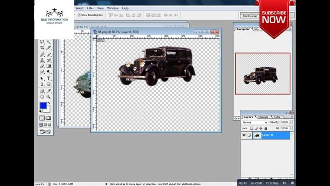Screen dimensions: 330x186
Task: Select the Slice tool
Action: [x=48, y=48]
